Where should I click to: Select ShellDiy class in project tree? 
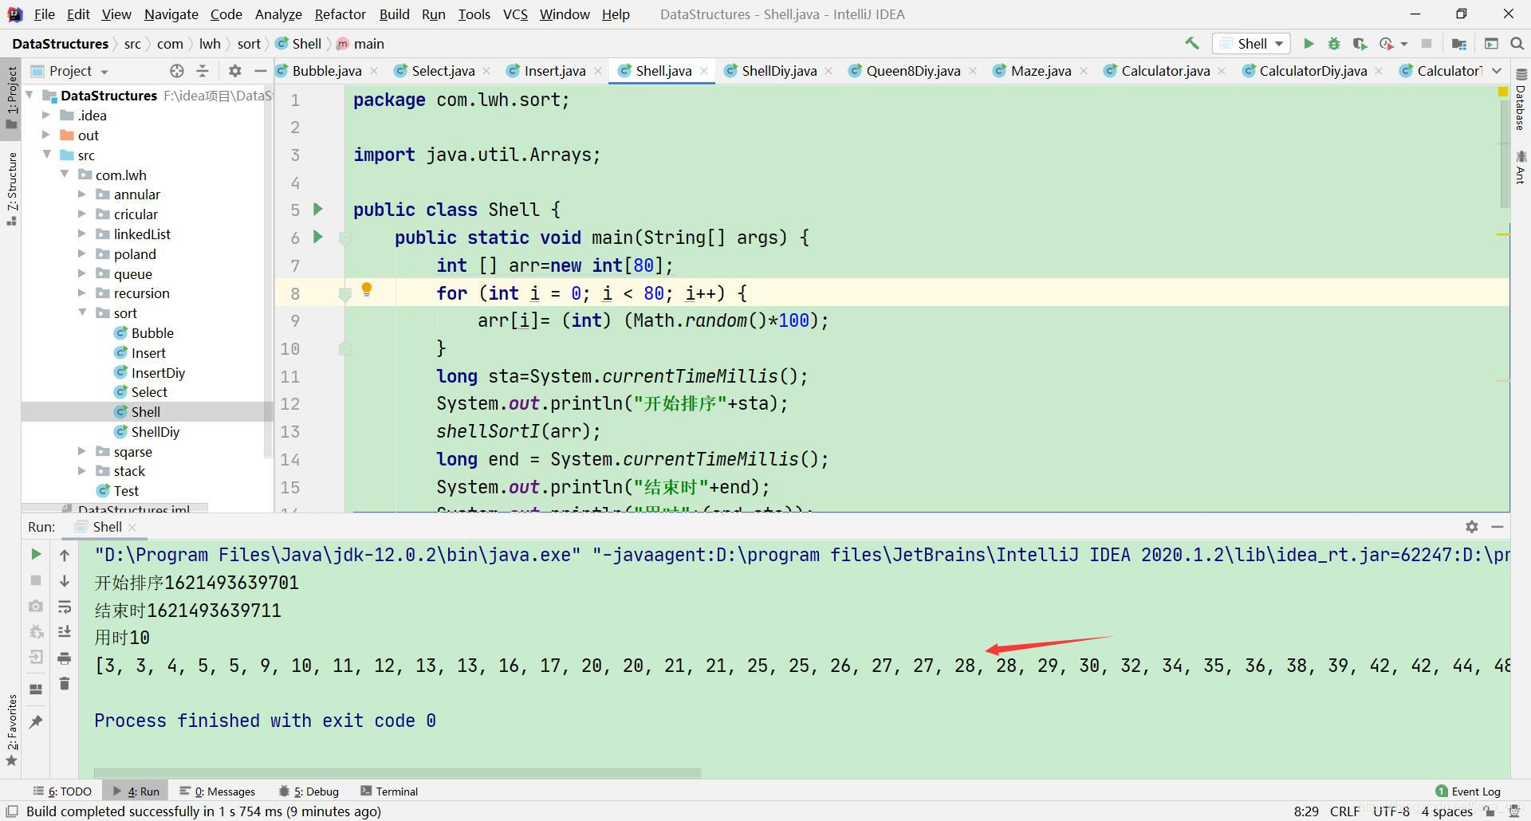tap(155, 431)
